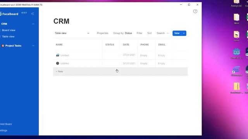Open the New button dropdown arrow
This screenshot has height=139, width=248.
tap(184, 33)
